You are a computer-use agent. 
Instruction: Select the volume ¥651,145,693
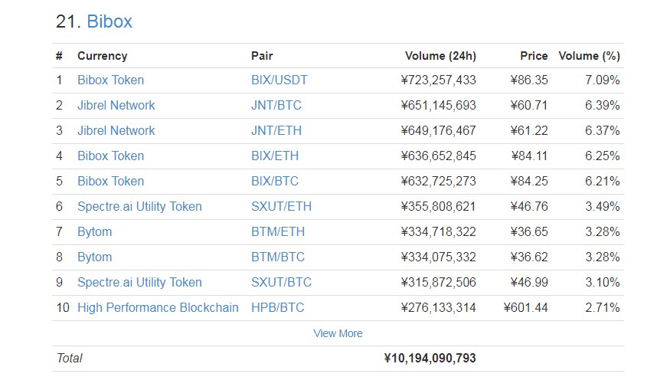[x=439, y=105]
